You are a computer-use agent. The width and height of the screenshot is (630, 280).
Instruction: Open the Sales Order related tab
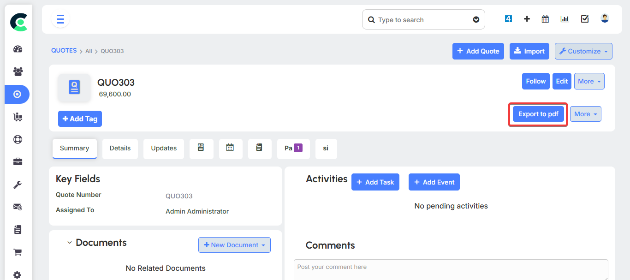click(201, 148)
